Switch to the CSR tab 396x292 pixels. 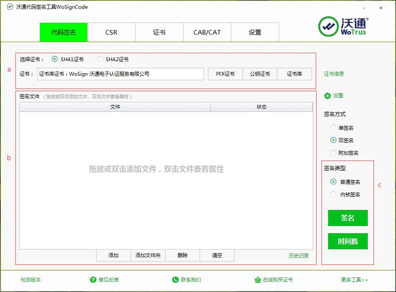point(111,32)
